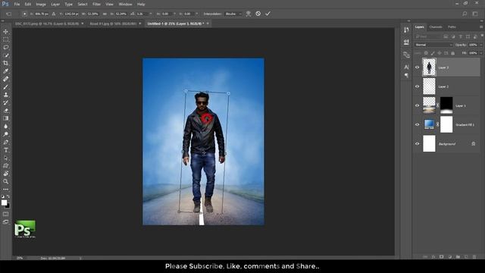Select the Zoom tool
Image resolution: width=485 pixels, height=273 pixels.
tap(5, 182)
